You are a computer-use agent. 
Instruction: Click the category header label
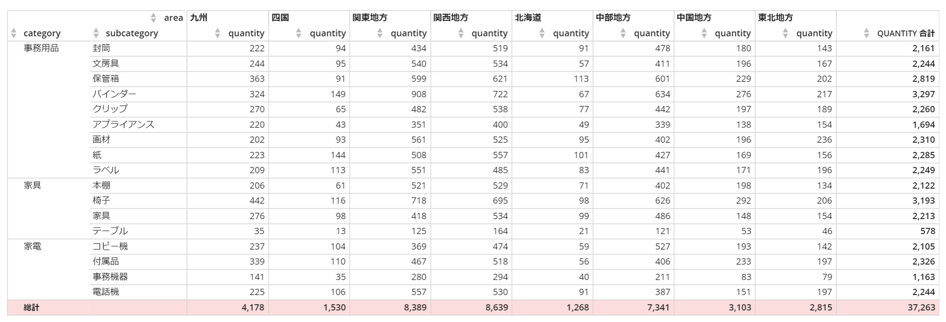pos(42,34)
